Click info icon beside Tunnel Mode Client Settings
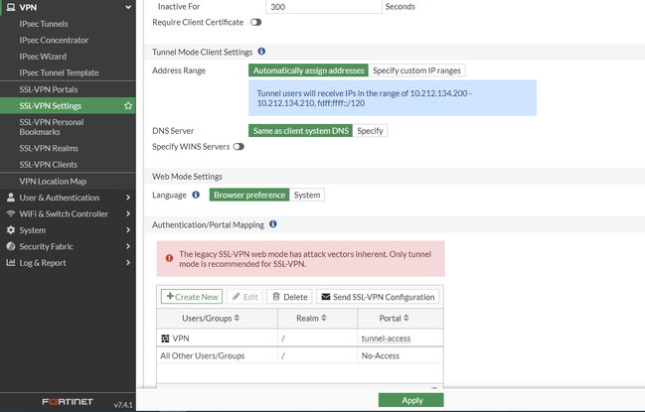This screenshot has height=412, width=645. point(261,52)
